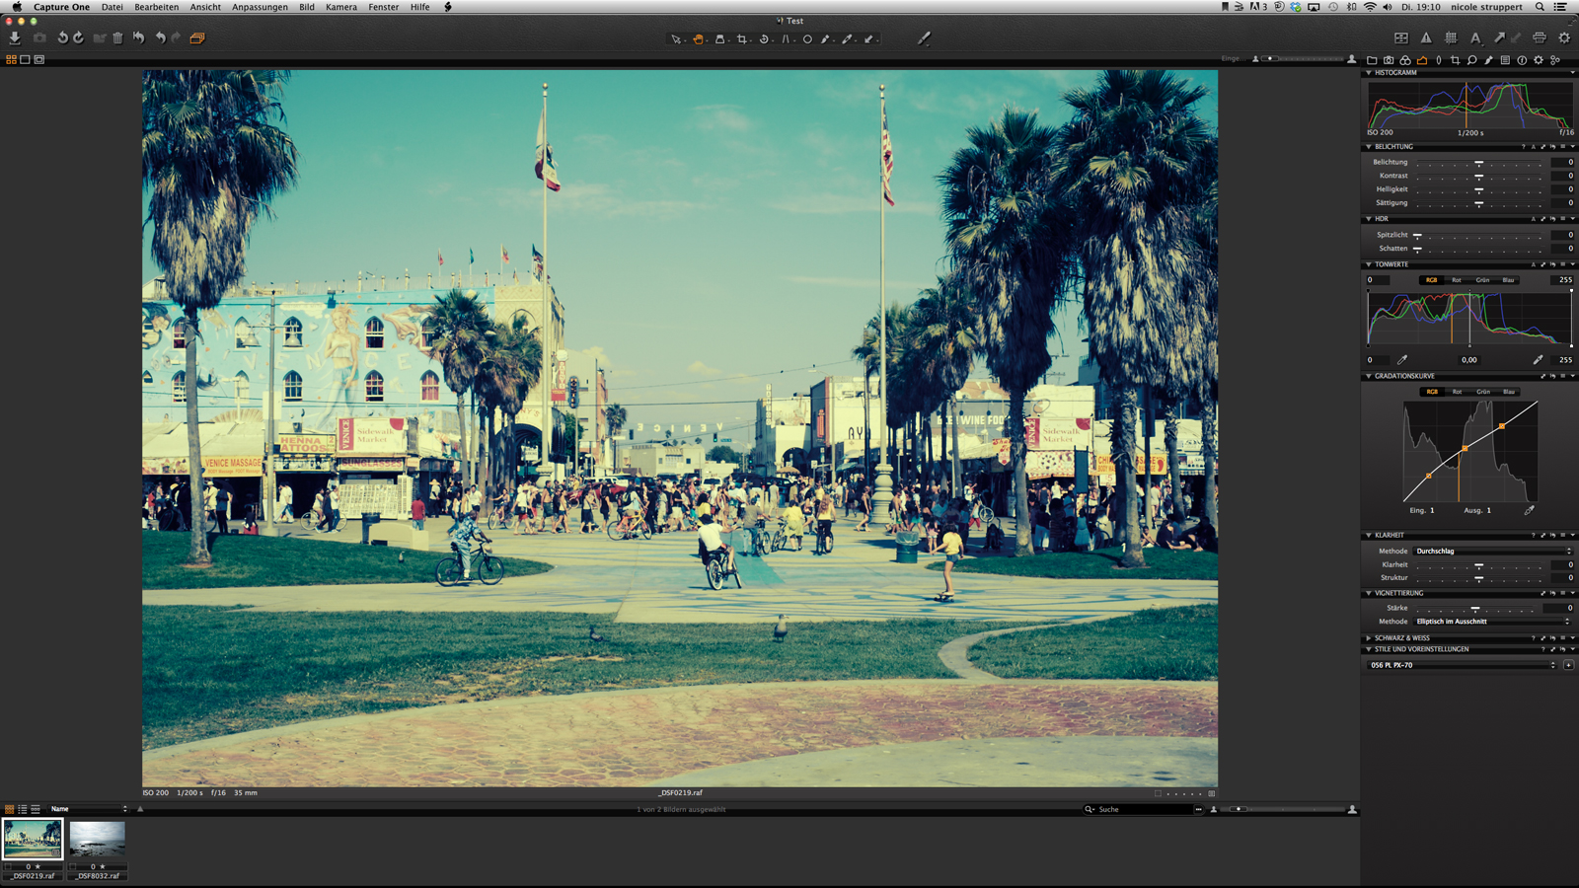Click the annotation pen icon in toolbar

pyautogui.click(x=924, y=38)
